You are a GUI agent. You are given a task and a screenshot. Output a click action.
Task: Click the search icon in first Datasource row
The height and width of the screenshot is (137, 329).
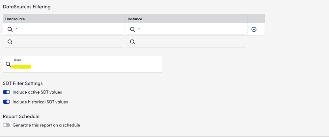pos(10,30)
